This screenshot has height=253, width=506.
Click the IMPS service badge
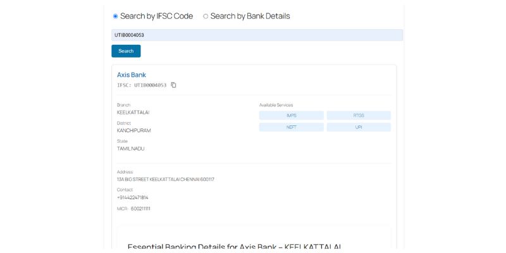pyautogui.click(x=292, y=116)
